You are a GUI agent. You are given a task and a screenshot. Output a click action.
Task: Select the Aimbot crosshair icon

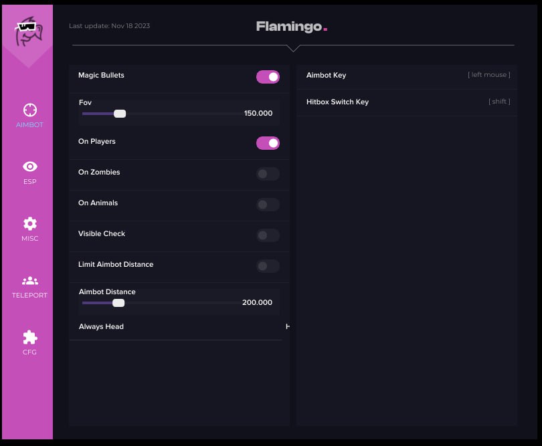pyautogui.click(x=29, y=110)
